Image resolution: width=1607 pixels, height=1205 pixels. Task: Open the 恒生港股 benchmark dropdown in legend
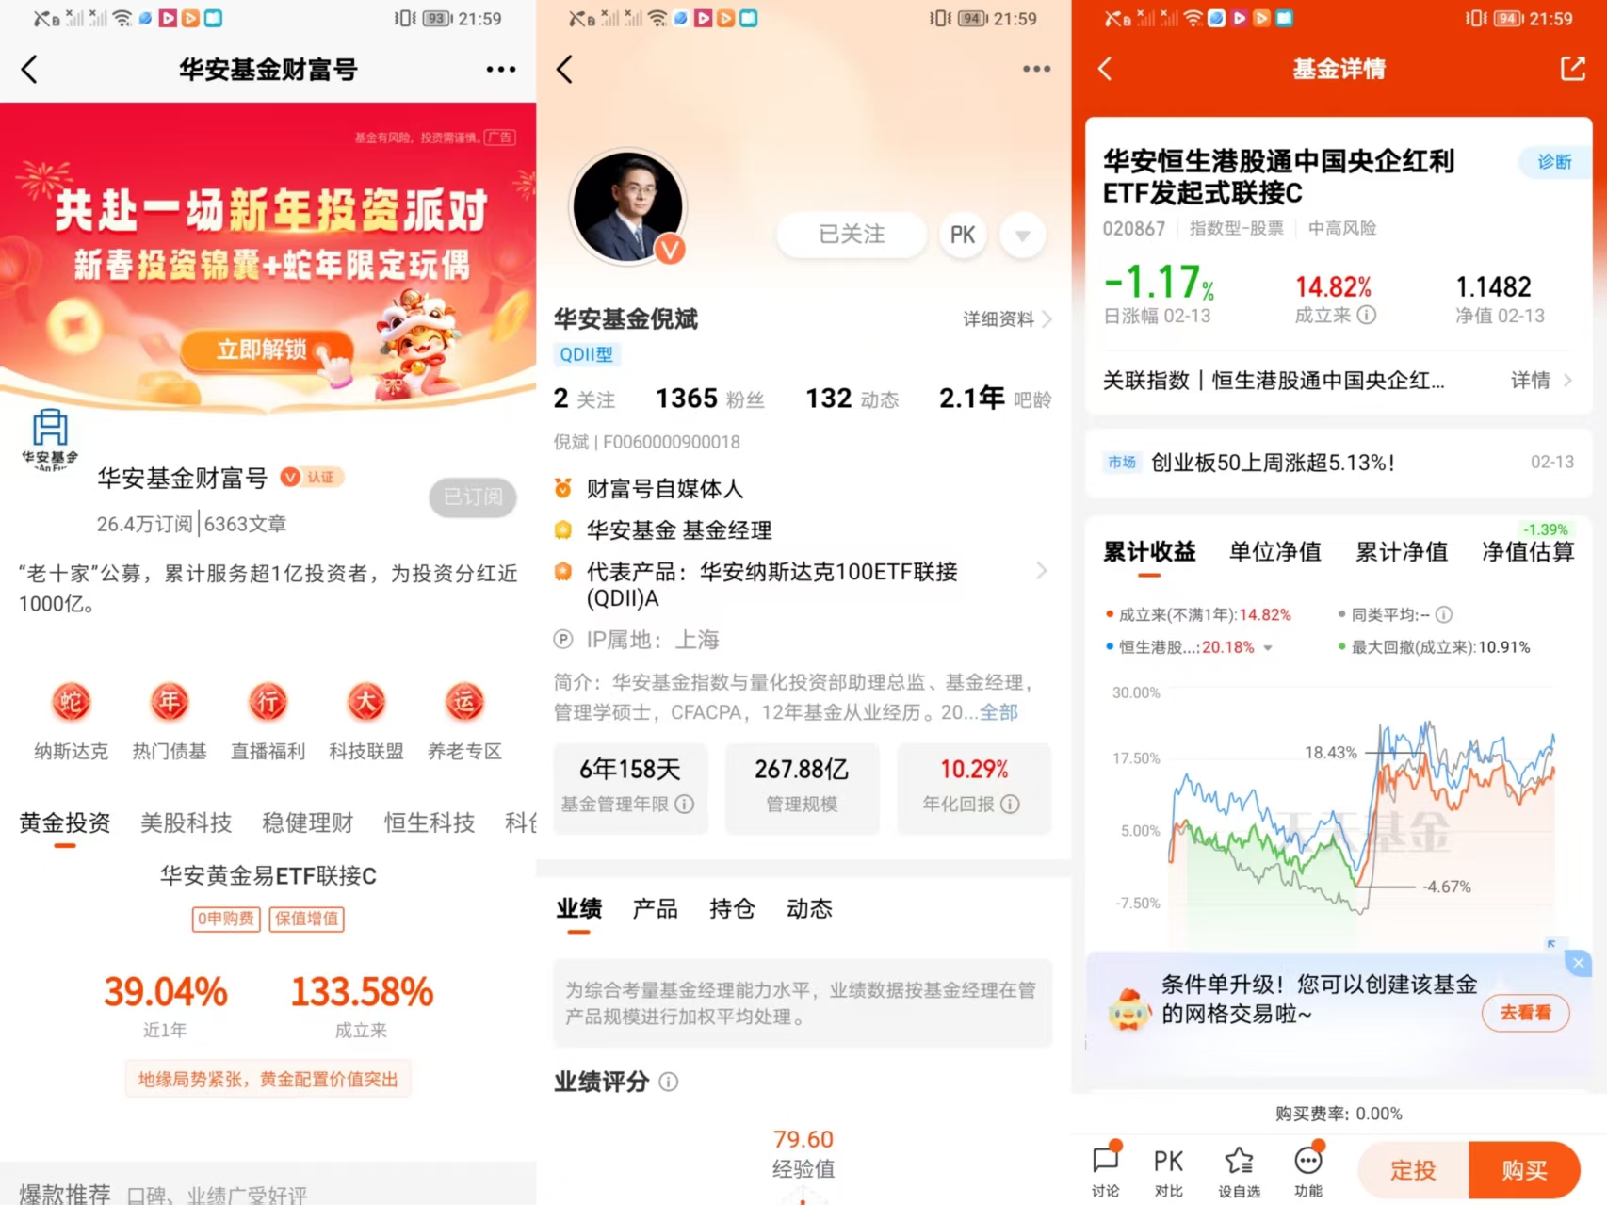[1268, 647]
